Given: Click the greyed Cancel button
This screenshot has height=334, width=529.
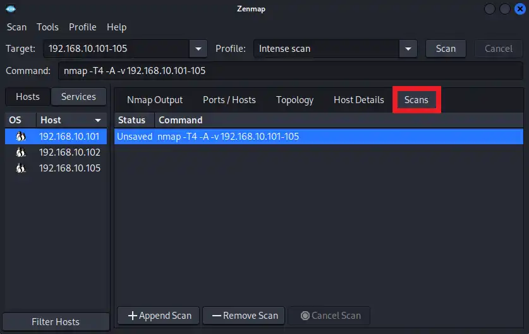Looking at the screenshot, I should pyautogui.click(x=498, y=49).
